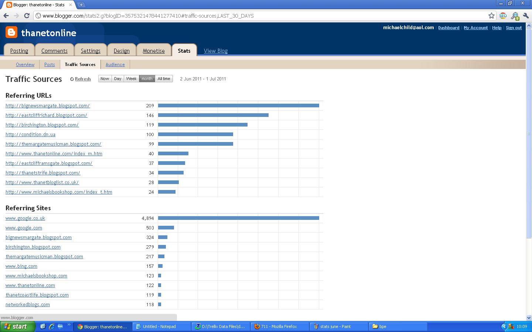
Task: Click the magnifier extension icon in toolbar
Action: tap(515, 16)
